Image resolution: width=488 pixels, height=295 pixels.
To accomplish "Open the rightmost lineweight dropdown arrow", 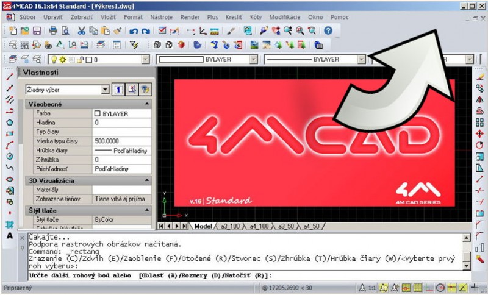I will point(469,59).
